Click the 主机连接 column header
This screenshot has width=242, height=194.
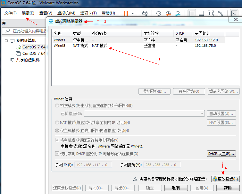158,33
